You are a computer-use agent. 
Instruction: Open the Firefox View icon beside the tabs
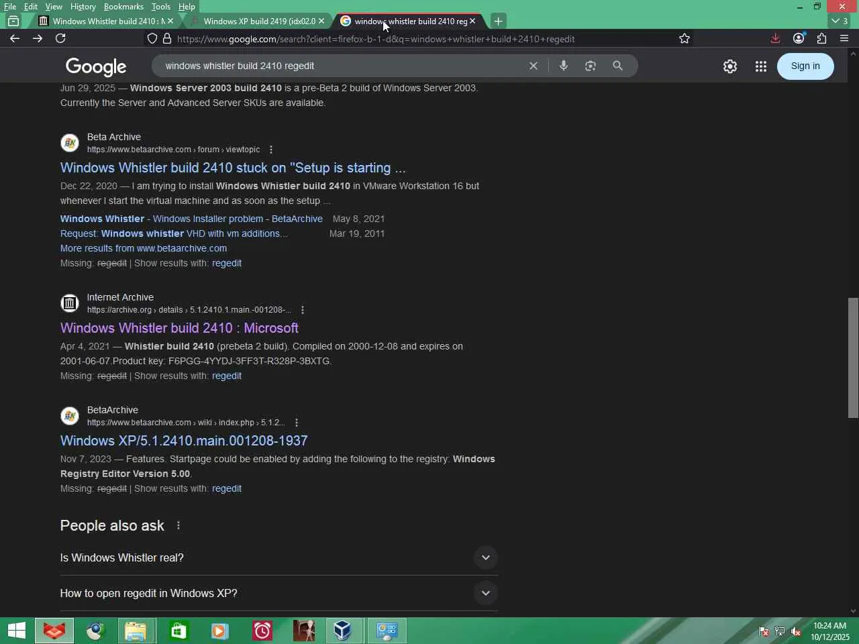[x=13, y=21]
